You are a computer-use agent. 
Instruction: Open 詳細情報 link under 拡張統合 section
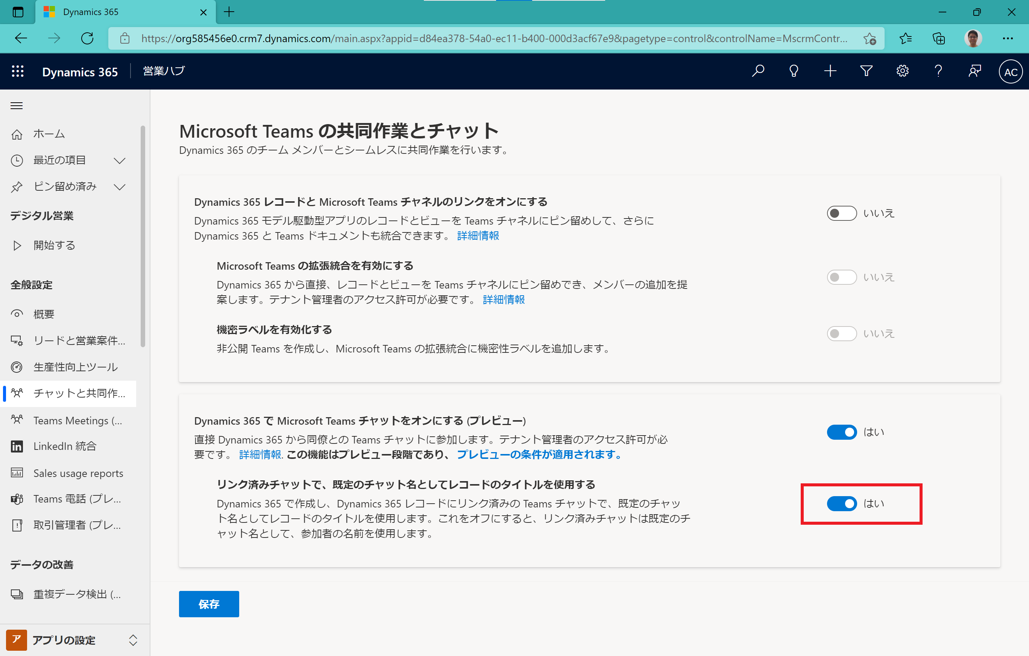[x=503, y=299]
